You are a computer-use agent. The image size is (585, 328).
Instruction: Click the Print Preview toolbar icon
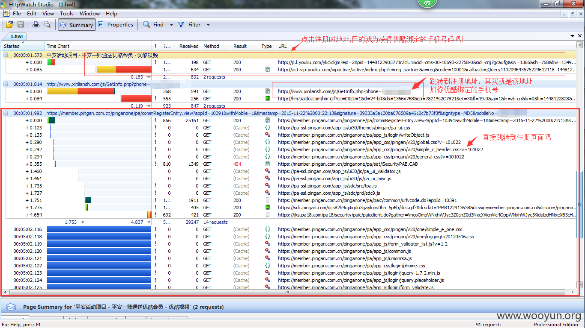[48, 25]
